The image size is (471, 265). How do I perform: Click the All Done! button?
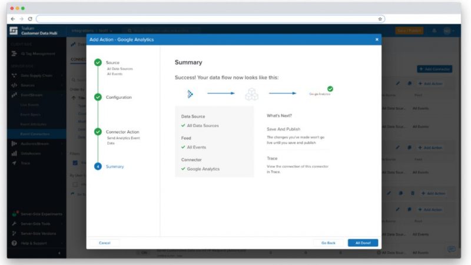(x=363, y=243)
